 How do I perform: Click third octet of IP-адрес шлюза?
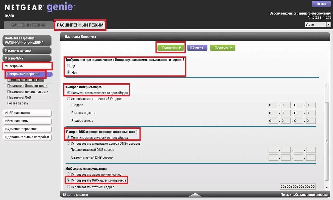pyautogui.click(x=298, y=121)
